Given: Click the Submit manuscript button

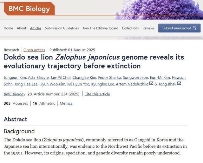Looking at the screenshot, I should (x=179, y=28).
